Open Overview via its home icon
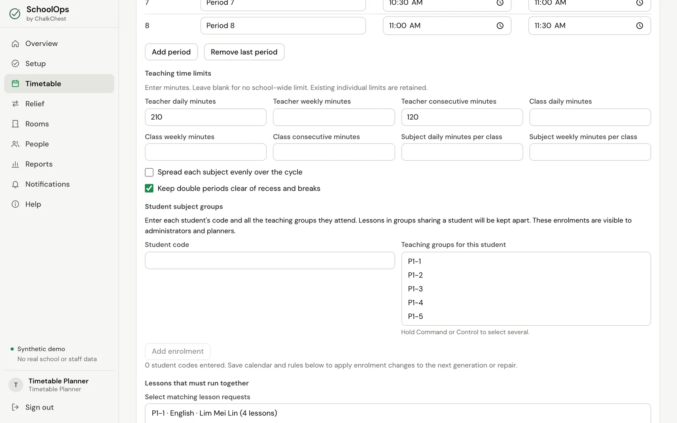This screenshot has width=677, height=423. click(x=15, y=44)
